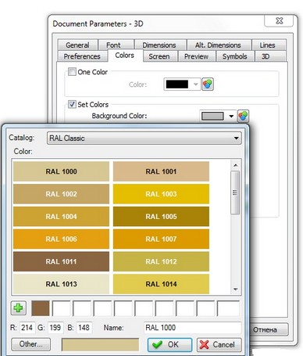Choose the RAL 1004 swatch

coord(61,217)
